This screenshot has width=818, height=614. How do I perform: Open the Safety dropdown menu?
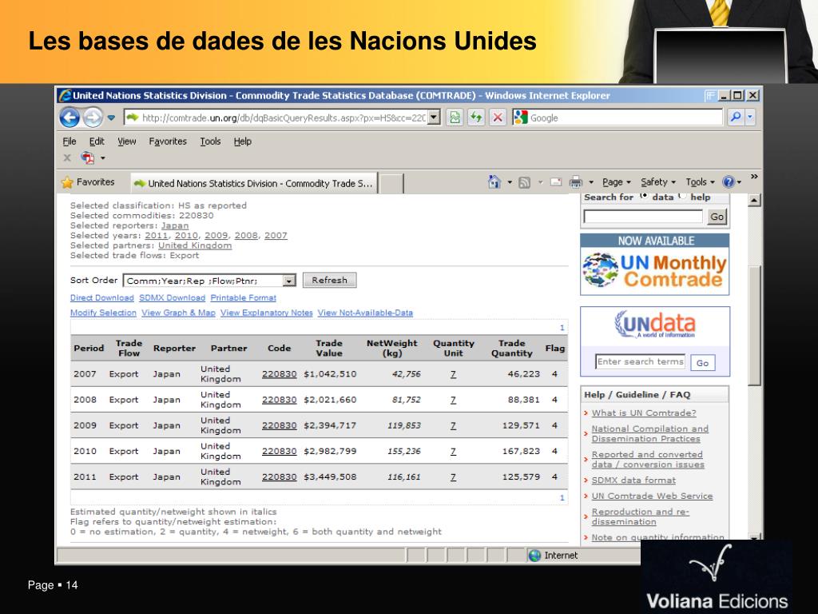pos(658,182)
